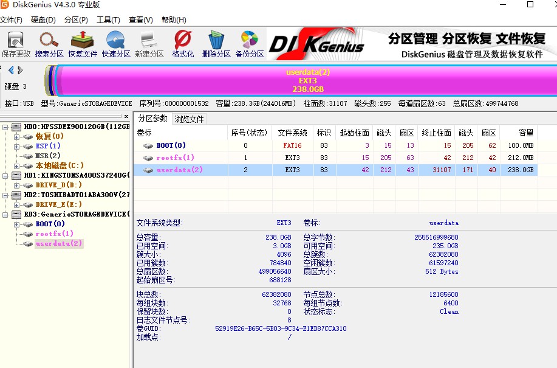Click the HD0 HPSSDEX900120GB disk icon
This screenshot has height=368, width=557.
click(16, 127)
